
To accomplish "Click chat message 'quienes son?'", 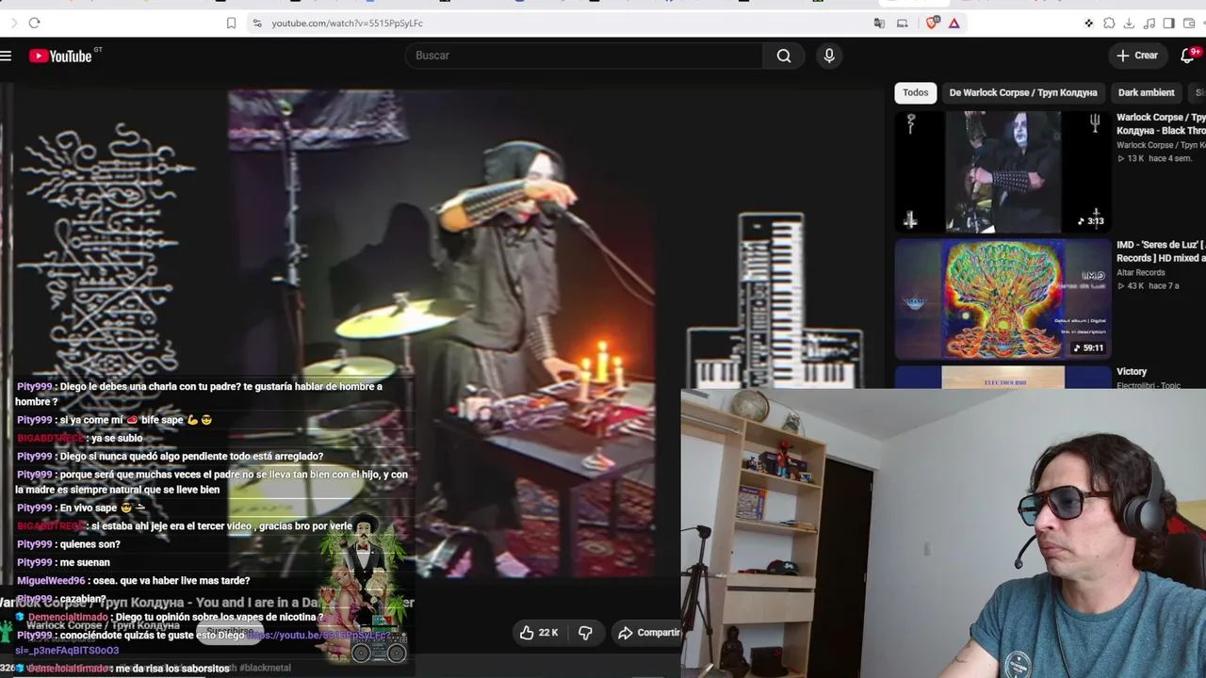I will (x=90, y=544).
